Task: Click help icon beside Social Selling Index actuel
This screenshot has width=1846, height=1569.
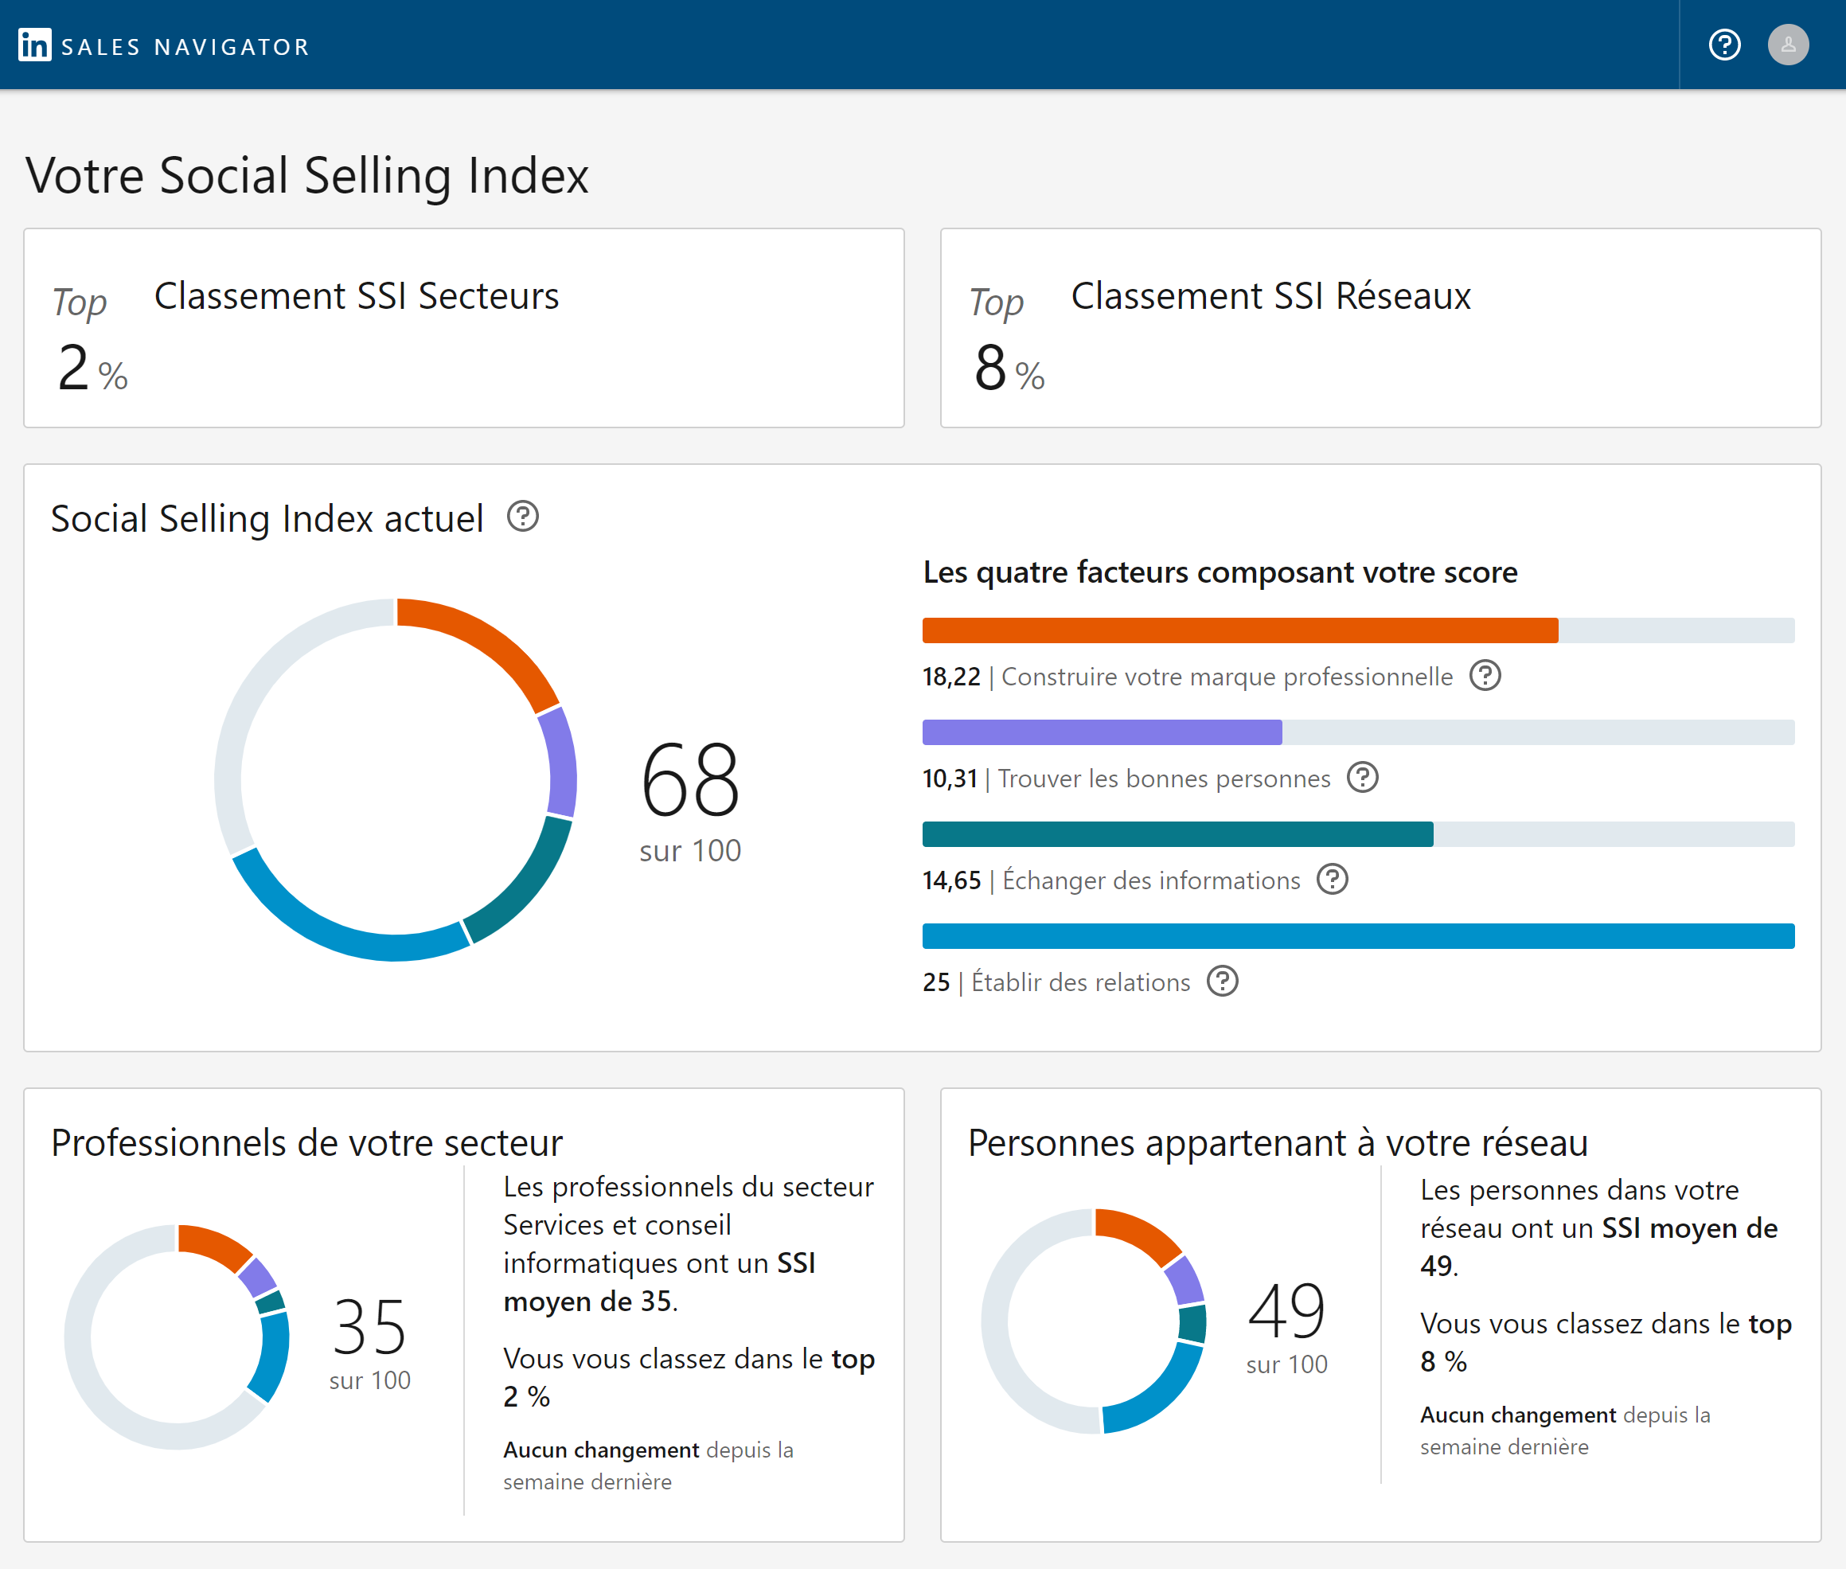Action: coord(523,517)
